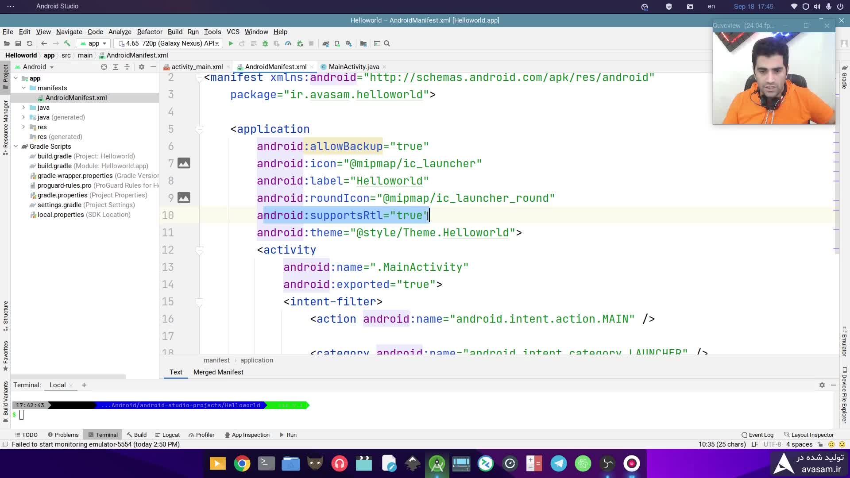Run the app with green play button
Image resolution: width=850 pixels, height=478 pixels.
pyautogui.click(x=231, y=43)
